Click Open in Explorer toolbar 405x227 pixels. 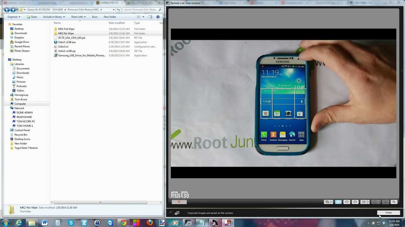(x=32, y=17)
